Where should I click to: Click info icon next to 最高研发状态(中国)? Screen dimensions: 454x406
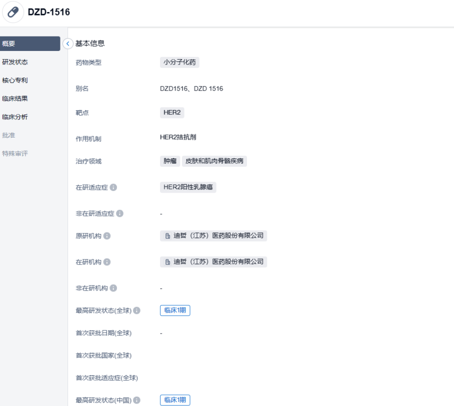click(137, 400)
